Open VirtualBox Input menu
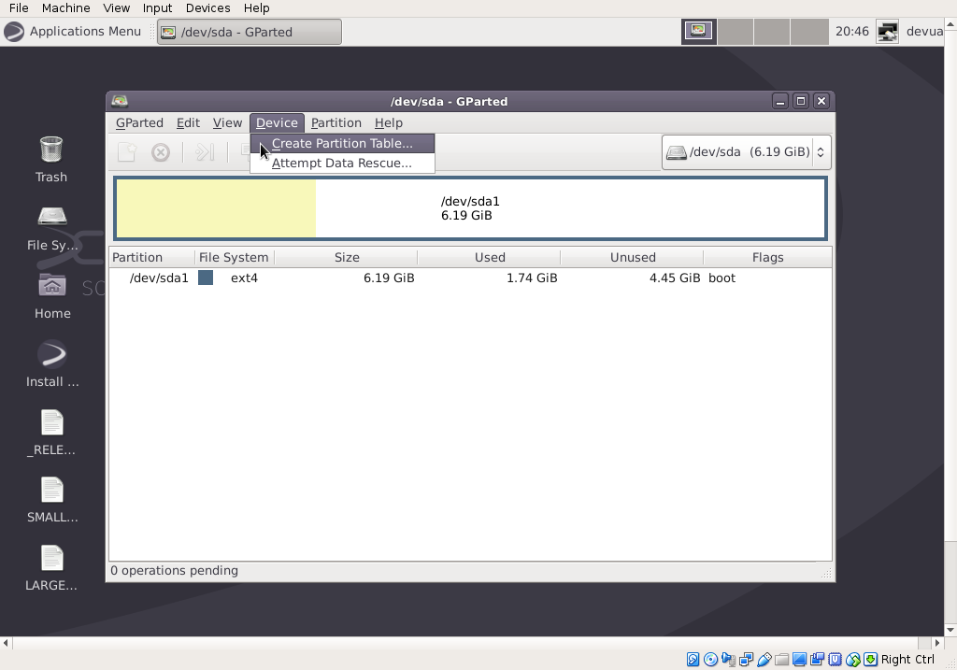Viewport: 957px width, 670px height. [157, 7]
